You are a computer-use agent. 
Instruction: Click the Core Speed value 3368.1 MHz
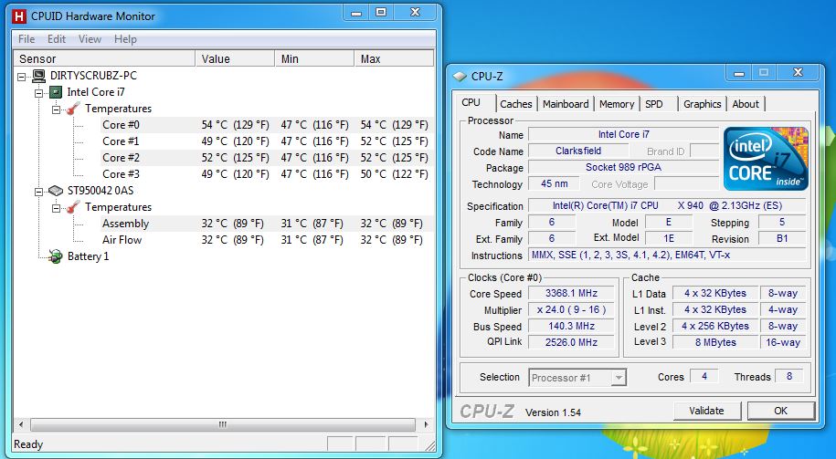coord(571,294)
